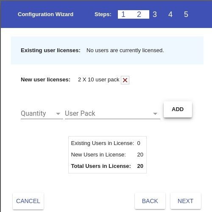Go BACK to the previous step
The height and width of the screenshot is (212, 212).
[150, 201]
